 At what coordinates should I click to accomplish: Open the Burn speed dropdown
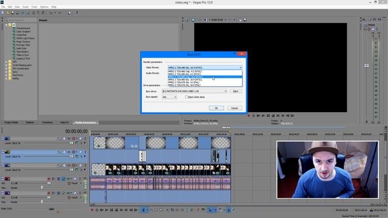[x=170, y=97]
